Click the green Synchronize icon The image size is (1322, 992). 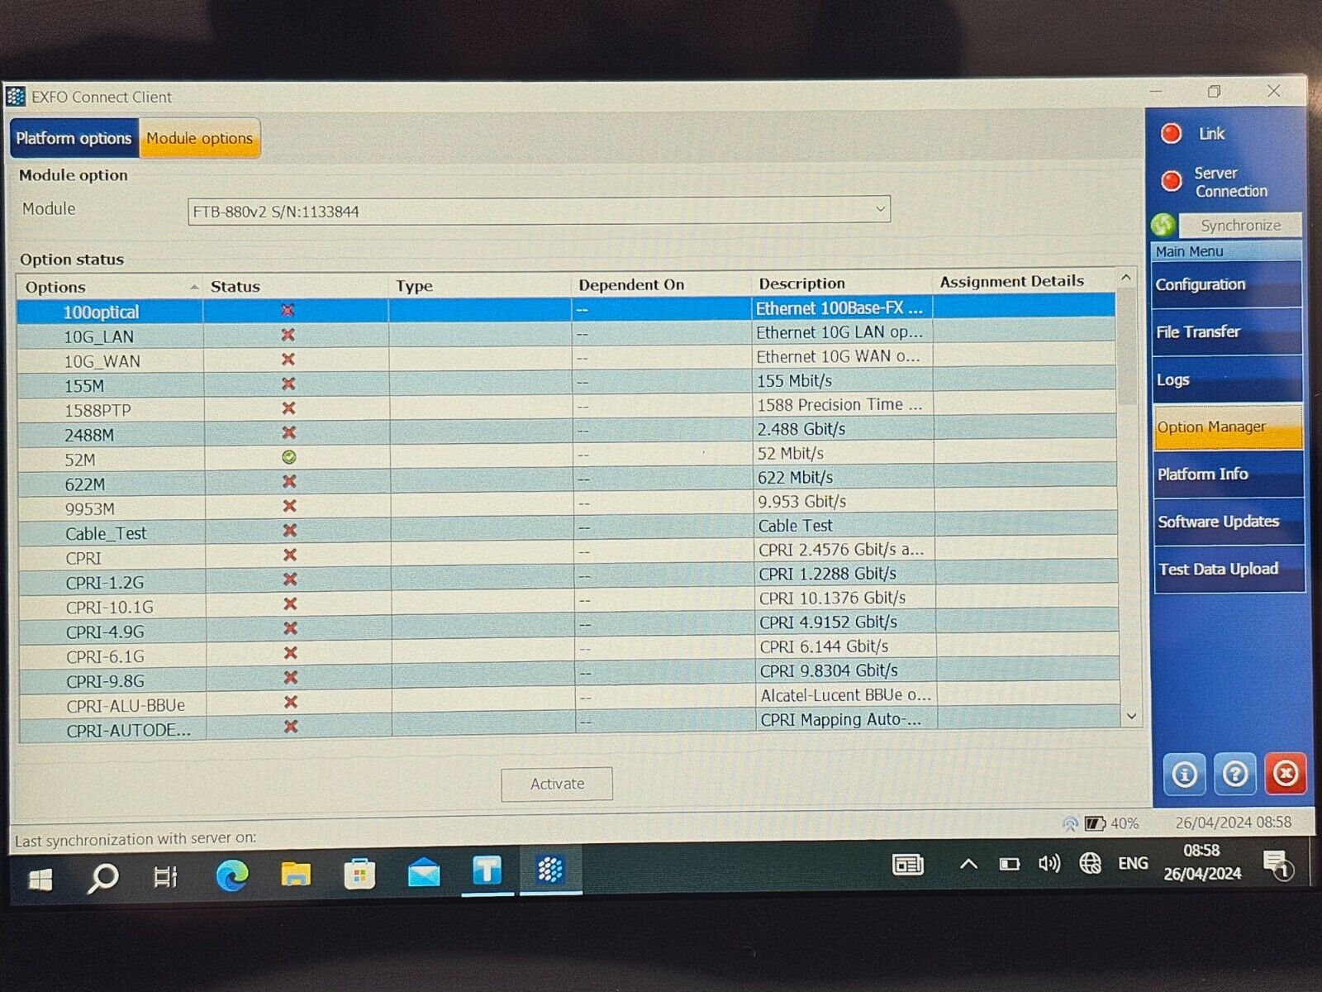pos(1163,225)
